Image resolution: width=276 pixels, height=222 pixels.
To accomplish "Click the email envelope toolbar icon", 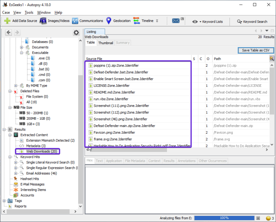I will tap(176, 21).
